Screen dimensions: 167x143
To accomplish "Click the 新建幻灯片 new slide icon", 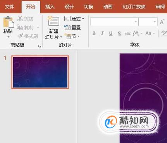I will click(53, 21).
